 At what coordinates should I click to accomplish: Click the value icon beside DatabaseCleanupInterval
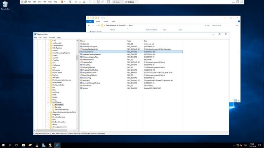81,54
